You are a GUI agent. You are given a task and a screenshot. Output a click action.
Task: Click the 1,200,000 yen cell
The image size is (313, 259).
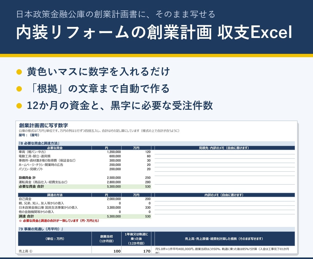point(114,152)
